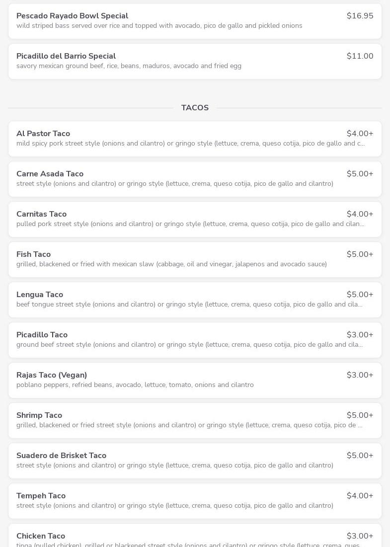Select the Tempeh Taco
390x547 pixels.
[x=41, y=496]
